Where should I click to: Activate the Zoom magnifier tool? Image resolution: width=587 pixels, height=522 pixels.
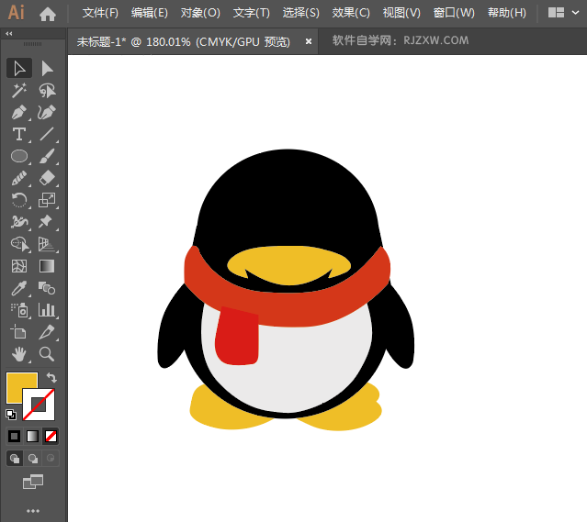click(x=47, y=354)
